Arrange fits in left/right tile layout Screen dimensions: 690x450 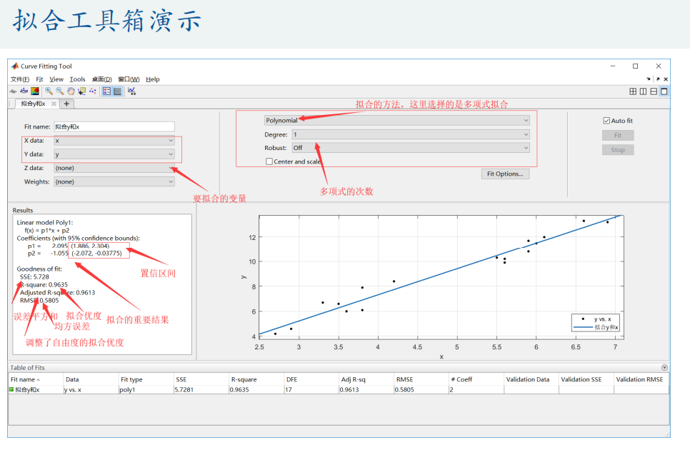click(643, 91)
